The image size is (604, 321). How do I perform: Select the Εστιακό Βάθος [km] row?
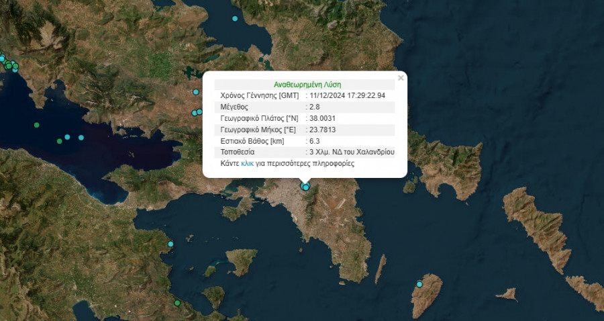(x=304, y=141)
